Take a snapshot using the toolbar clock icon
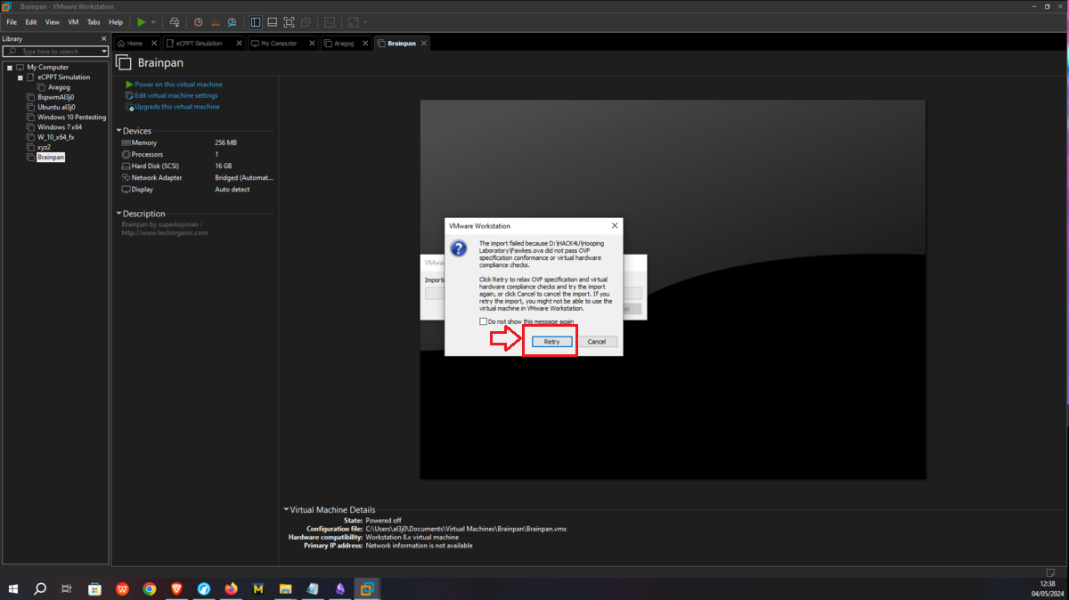Image resolution: width=1069 pixels, height=600 pixels. (198, 21)
